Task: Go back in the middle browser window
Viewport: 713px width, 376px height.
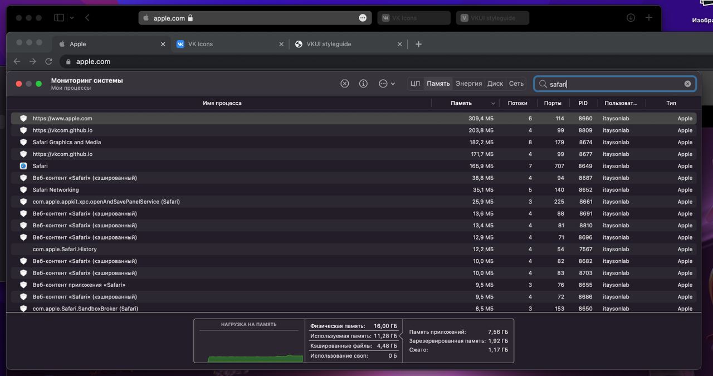Action: [17, 61]
